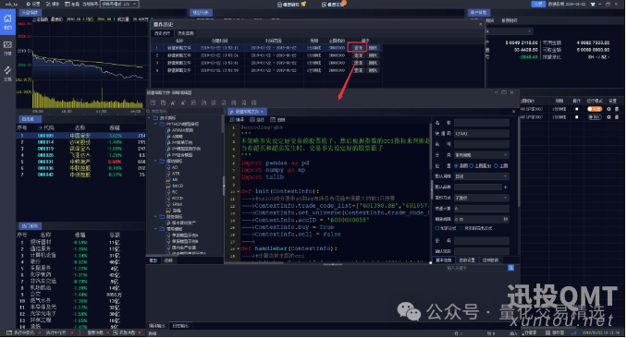627x338 pixels.
Task: Click 查看 in history row 3
Action: tap(358, 63)
